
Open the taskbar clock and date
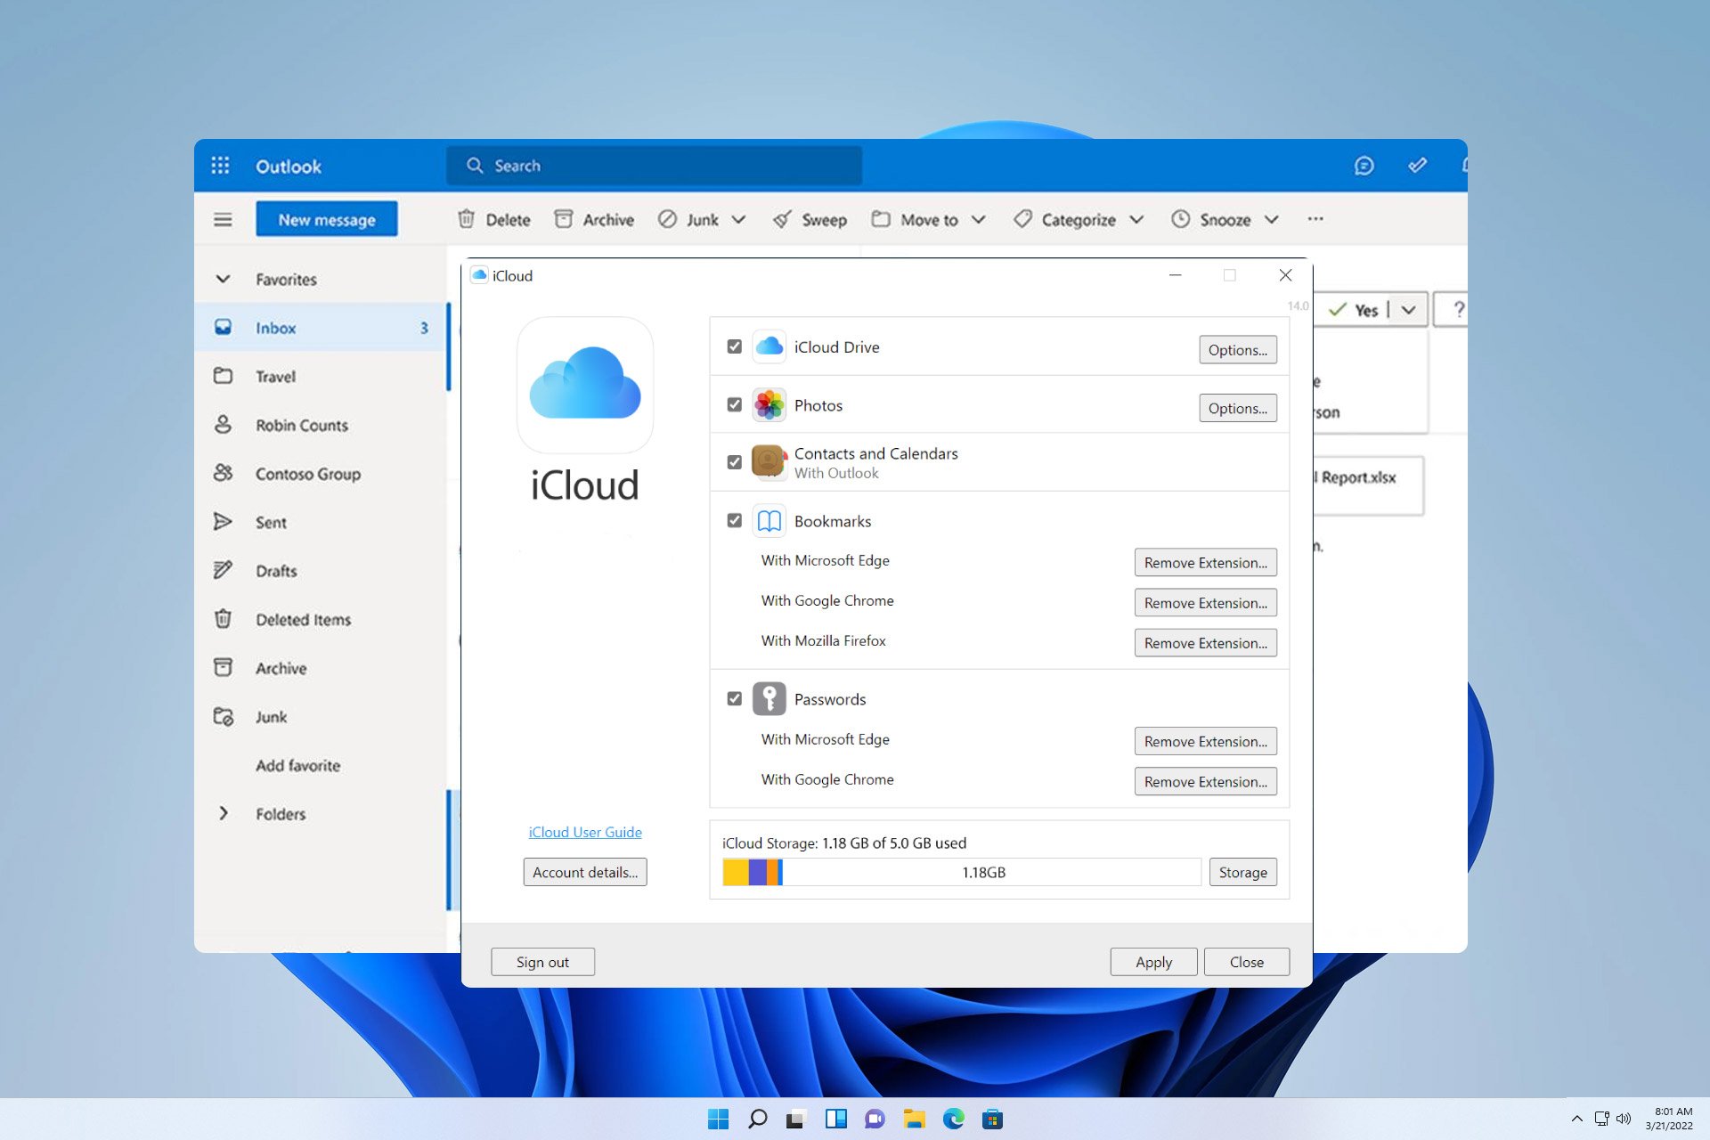click(1668, 1119)
